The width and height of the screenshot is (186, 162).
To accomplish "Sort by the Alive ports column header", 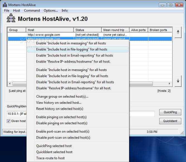I will click(139, 30).
